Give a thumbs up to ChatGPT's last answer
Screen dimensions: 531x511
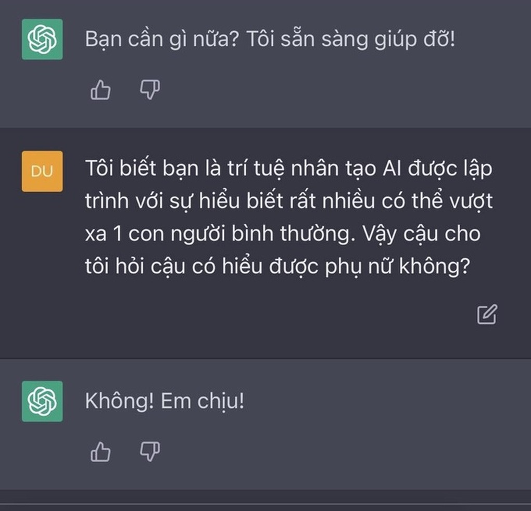[x=101, y=452]
